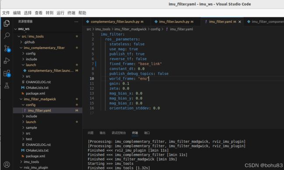Switch to the 输出 (Output) panel tab
This screenshot has width=284, height=170.
click(x=103, y=133)
